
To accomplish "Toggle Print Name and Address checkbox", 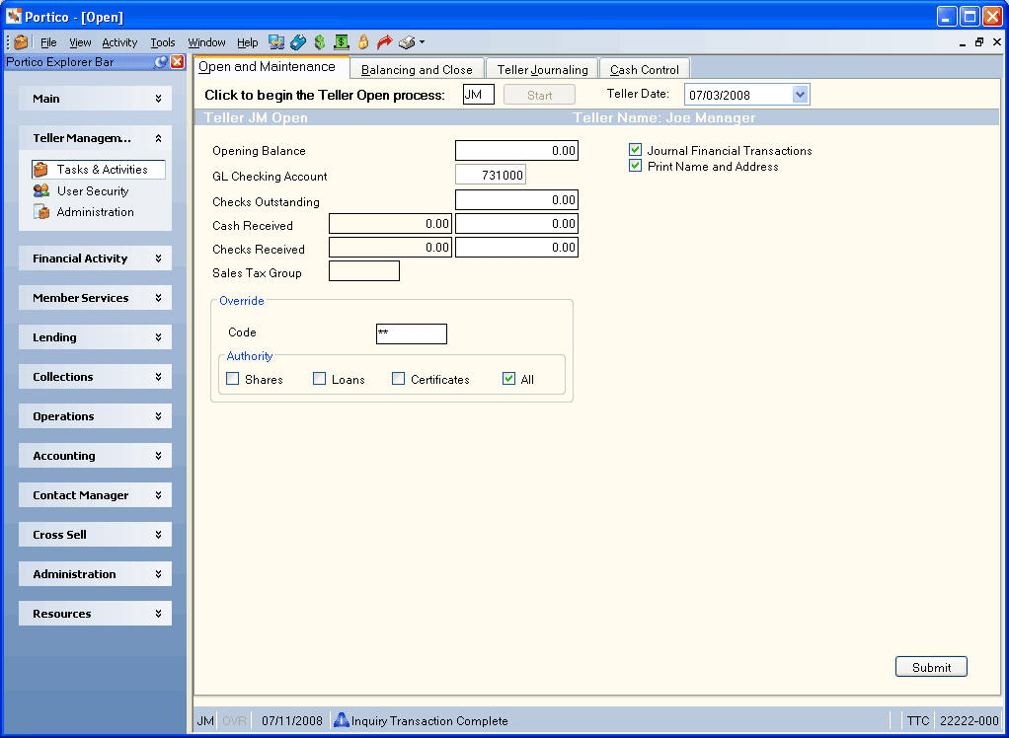I will [x=635, y=166].
